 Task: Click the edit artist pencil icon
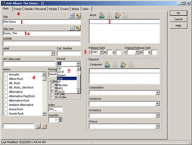[x=118, y=15]
